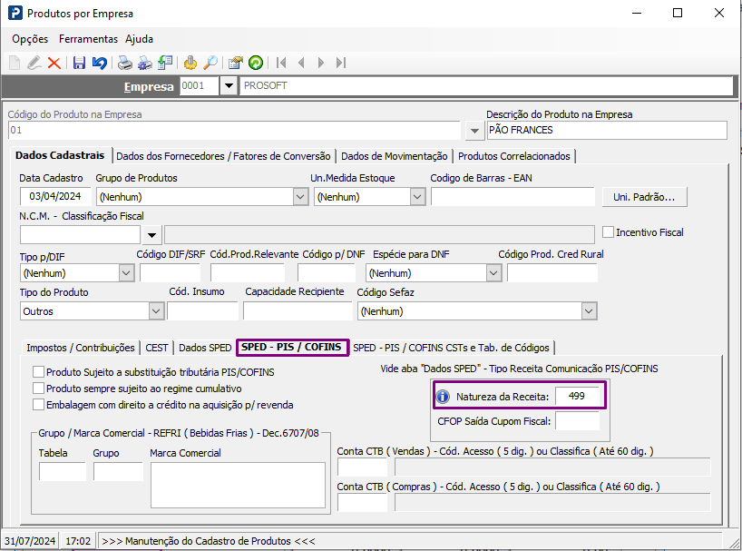Toggle the Incentivo Fiscal checkbox
Image resolution: width=742 pixels, height=551 pixels.
pyautogui.click(x=608, y=232)
